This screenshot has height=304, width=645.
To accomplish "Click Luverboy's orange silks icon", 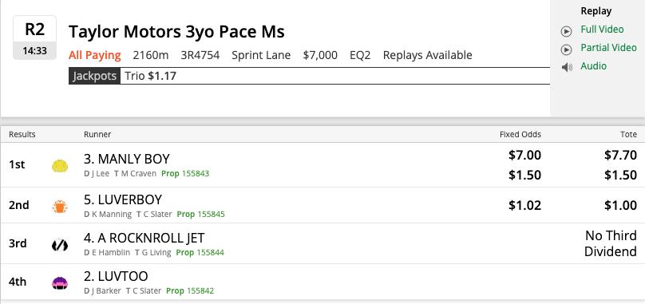I will coord(60,206).
